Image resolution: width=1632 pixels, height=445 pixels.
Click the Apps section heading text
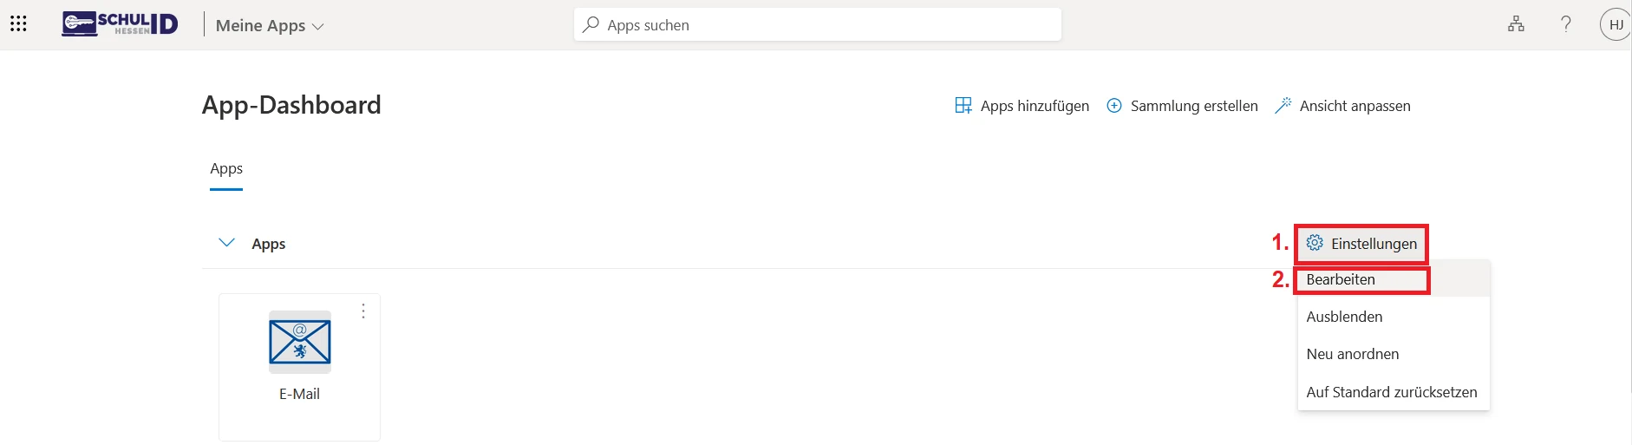269,244
